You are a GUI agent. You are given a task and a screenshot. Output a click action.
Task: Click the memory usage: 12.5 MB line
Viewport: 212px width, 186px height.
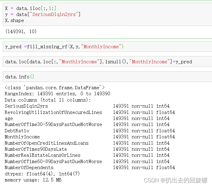pos(33,180)
